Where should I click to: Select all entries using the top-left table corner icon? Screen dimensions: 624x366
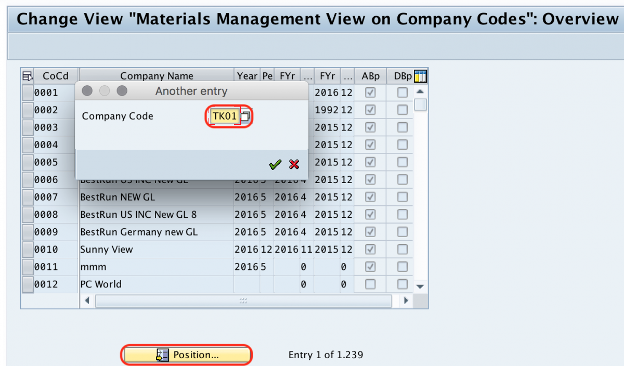27,75
